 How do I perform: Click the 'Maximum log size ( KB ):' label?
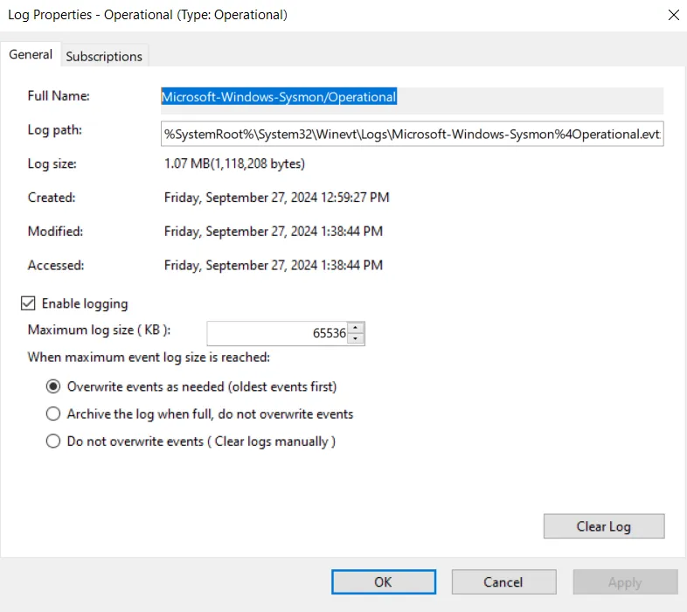[x=99, y=330]
